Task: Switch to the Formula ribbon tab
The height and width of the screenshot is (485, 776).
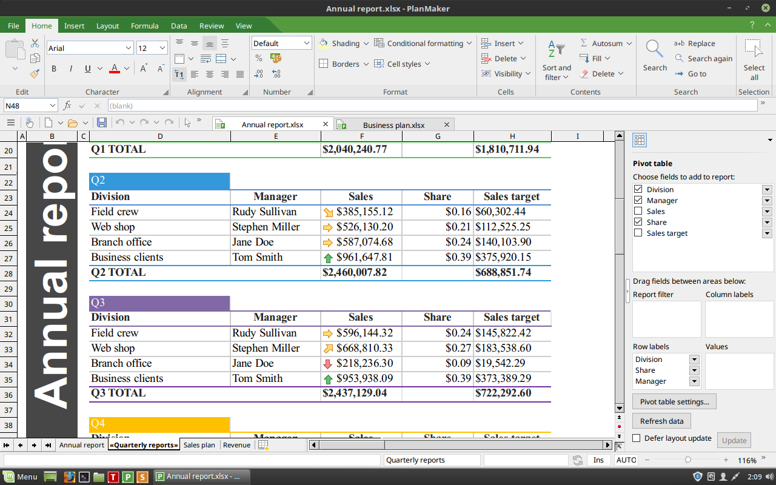Action: (x=144, y=26)
